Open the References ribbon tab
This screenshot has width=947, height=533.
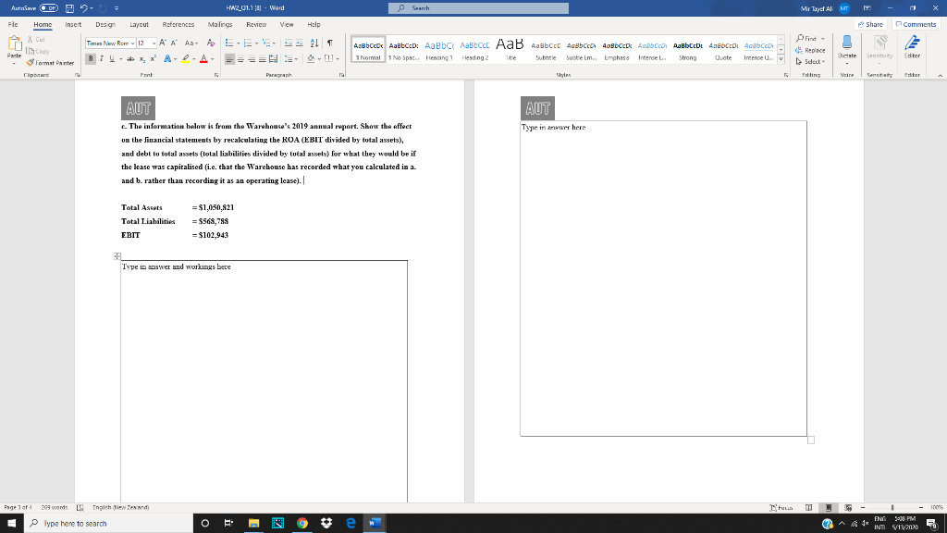pos(178,25)
